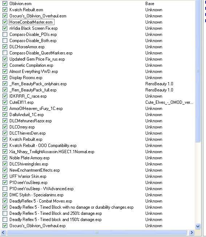This screenshot has width=206, height=237.
Task: Select Cosmetic Compilation.esp entry
Action: click(31, 65)
